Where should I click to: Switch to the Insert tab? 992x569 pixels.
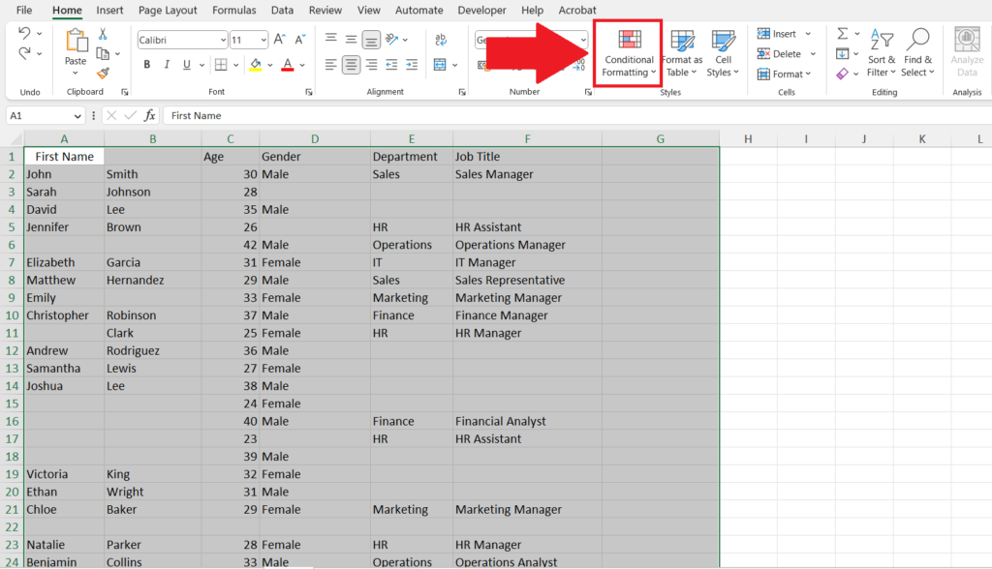click(109, 10)
